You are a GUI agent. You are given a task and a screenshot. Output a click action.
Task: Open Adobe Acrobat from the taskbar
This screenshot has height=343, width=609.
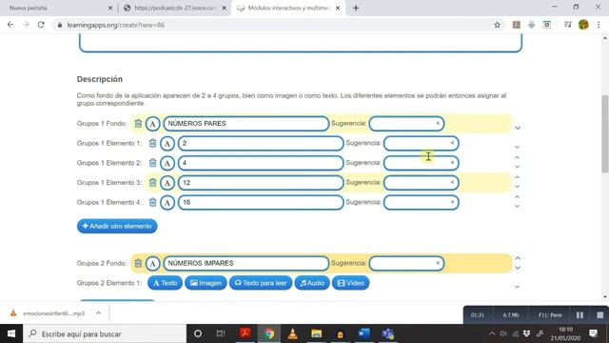click(246, 333)
